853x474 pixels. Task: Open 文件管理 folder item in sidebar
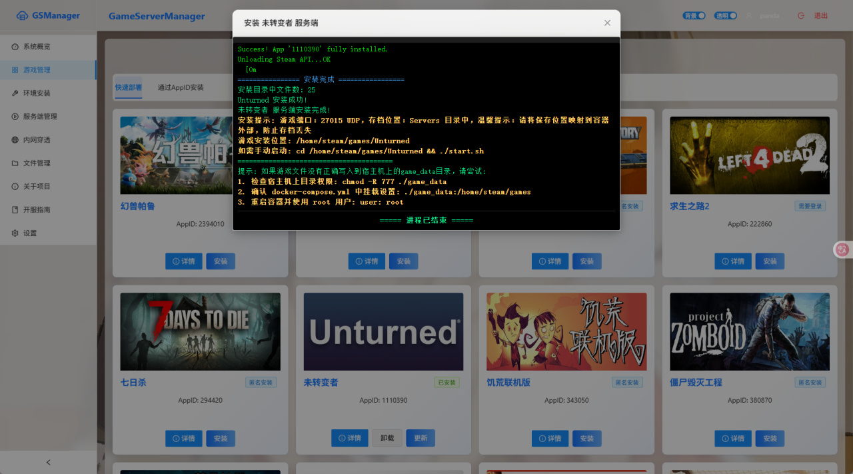[48, 163]
